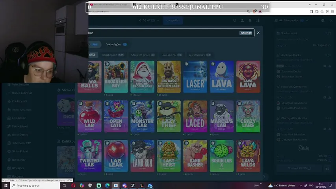Open the Lava Wilds game thumbnail

(x=248, y=156)
